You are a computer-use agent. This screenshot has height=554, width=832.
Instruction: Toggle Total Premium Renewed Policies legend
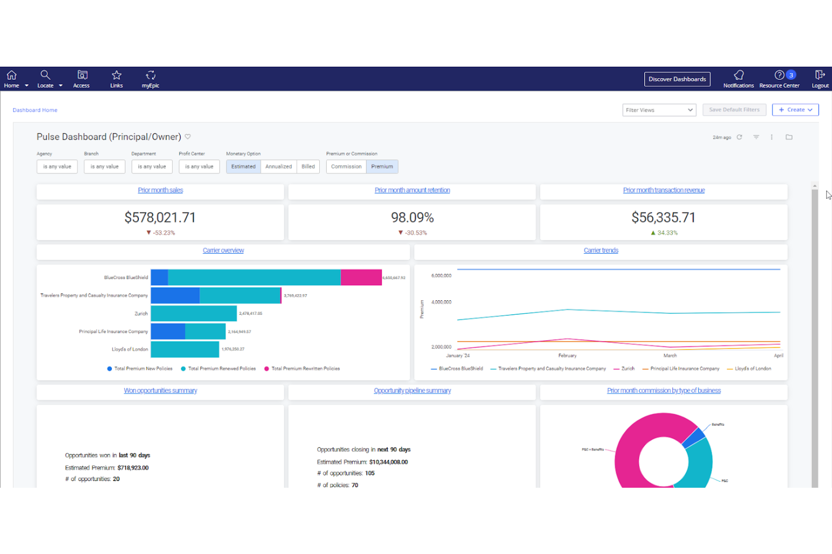click(x=218, y=369)
